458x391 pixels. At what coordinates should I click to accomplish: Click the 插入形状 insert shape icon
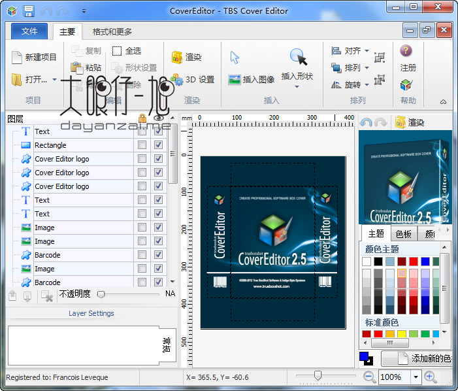tap(298, 57)
